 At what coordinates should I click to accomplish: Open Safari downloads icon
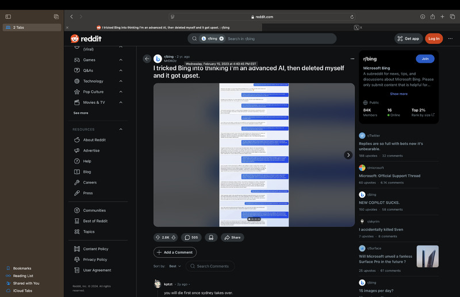click(423, 17)
